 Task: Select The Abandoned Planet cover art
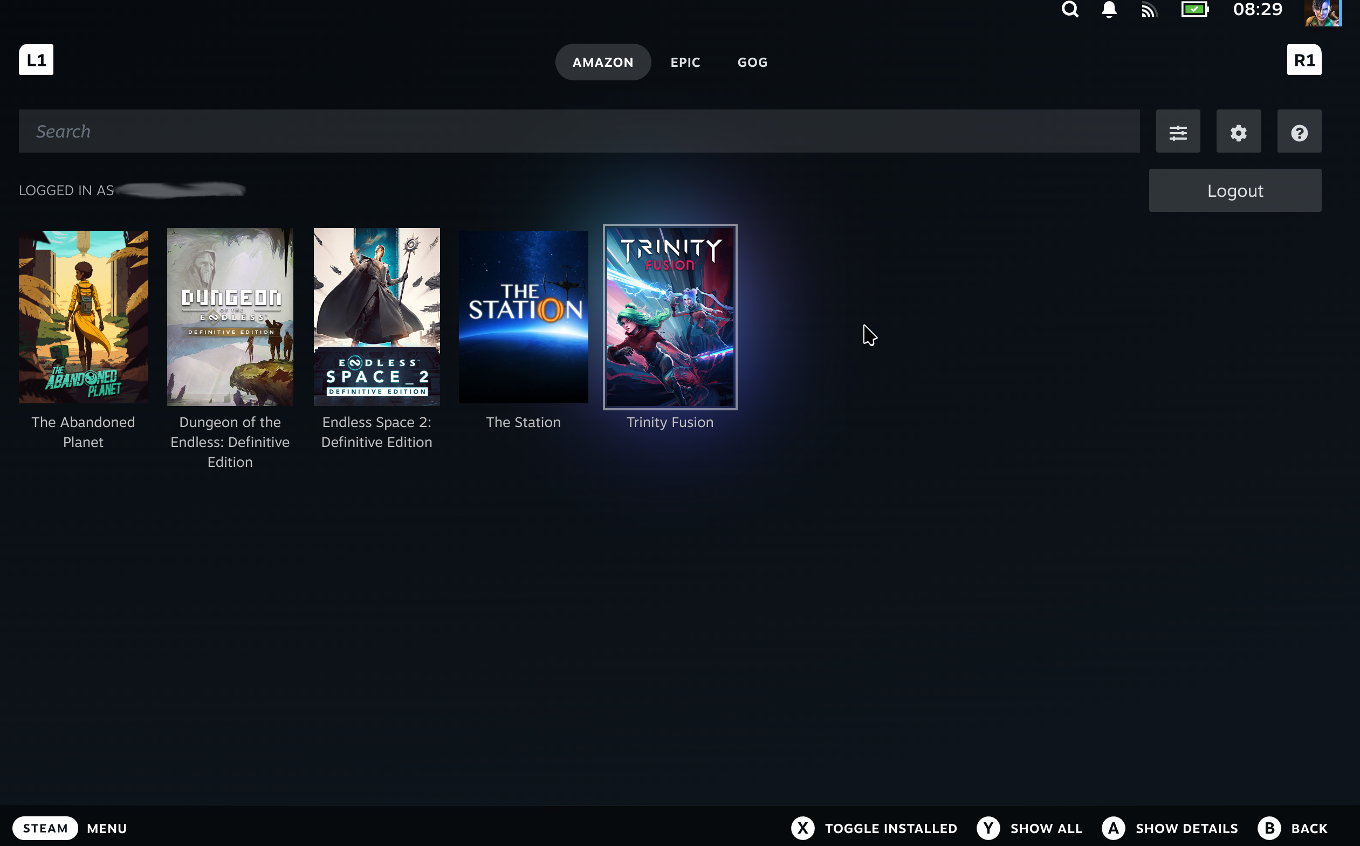pyautogui.click(x=84, y=317)
